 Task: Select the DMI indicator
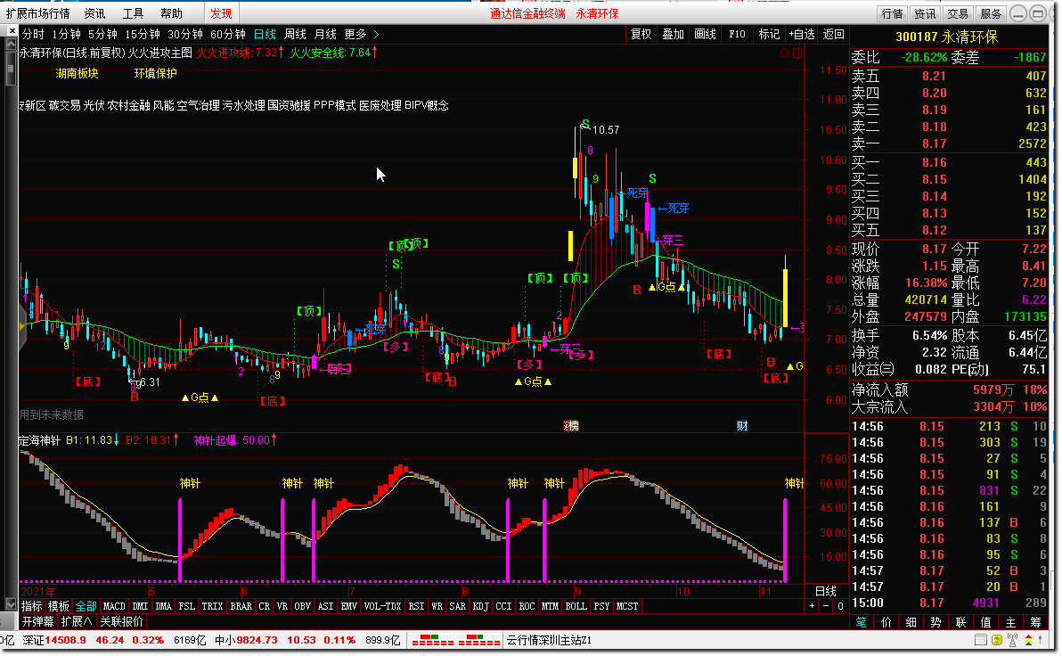pyautogui.click(x=140, y=606)
